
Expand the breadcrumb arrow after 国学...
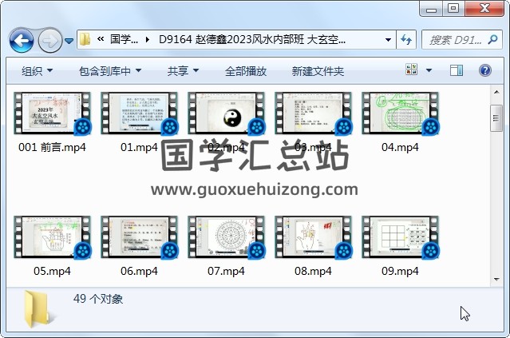(148, 40)
